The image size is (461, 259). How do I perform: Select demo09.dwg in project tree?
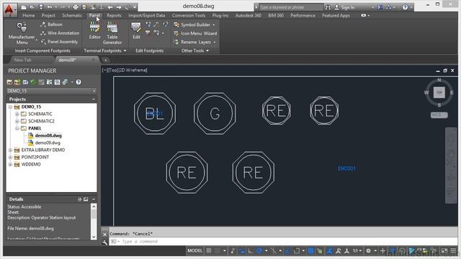pyautogui.click(x=48, y=142)
